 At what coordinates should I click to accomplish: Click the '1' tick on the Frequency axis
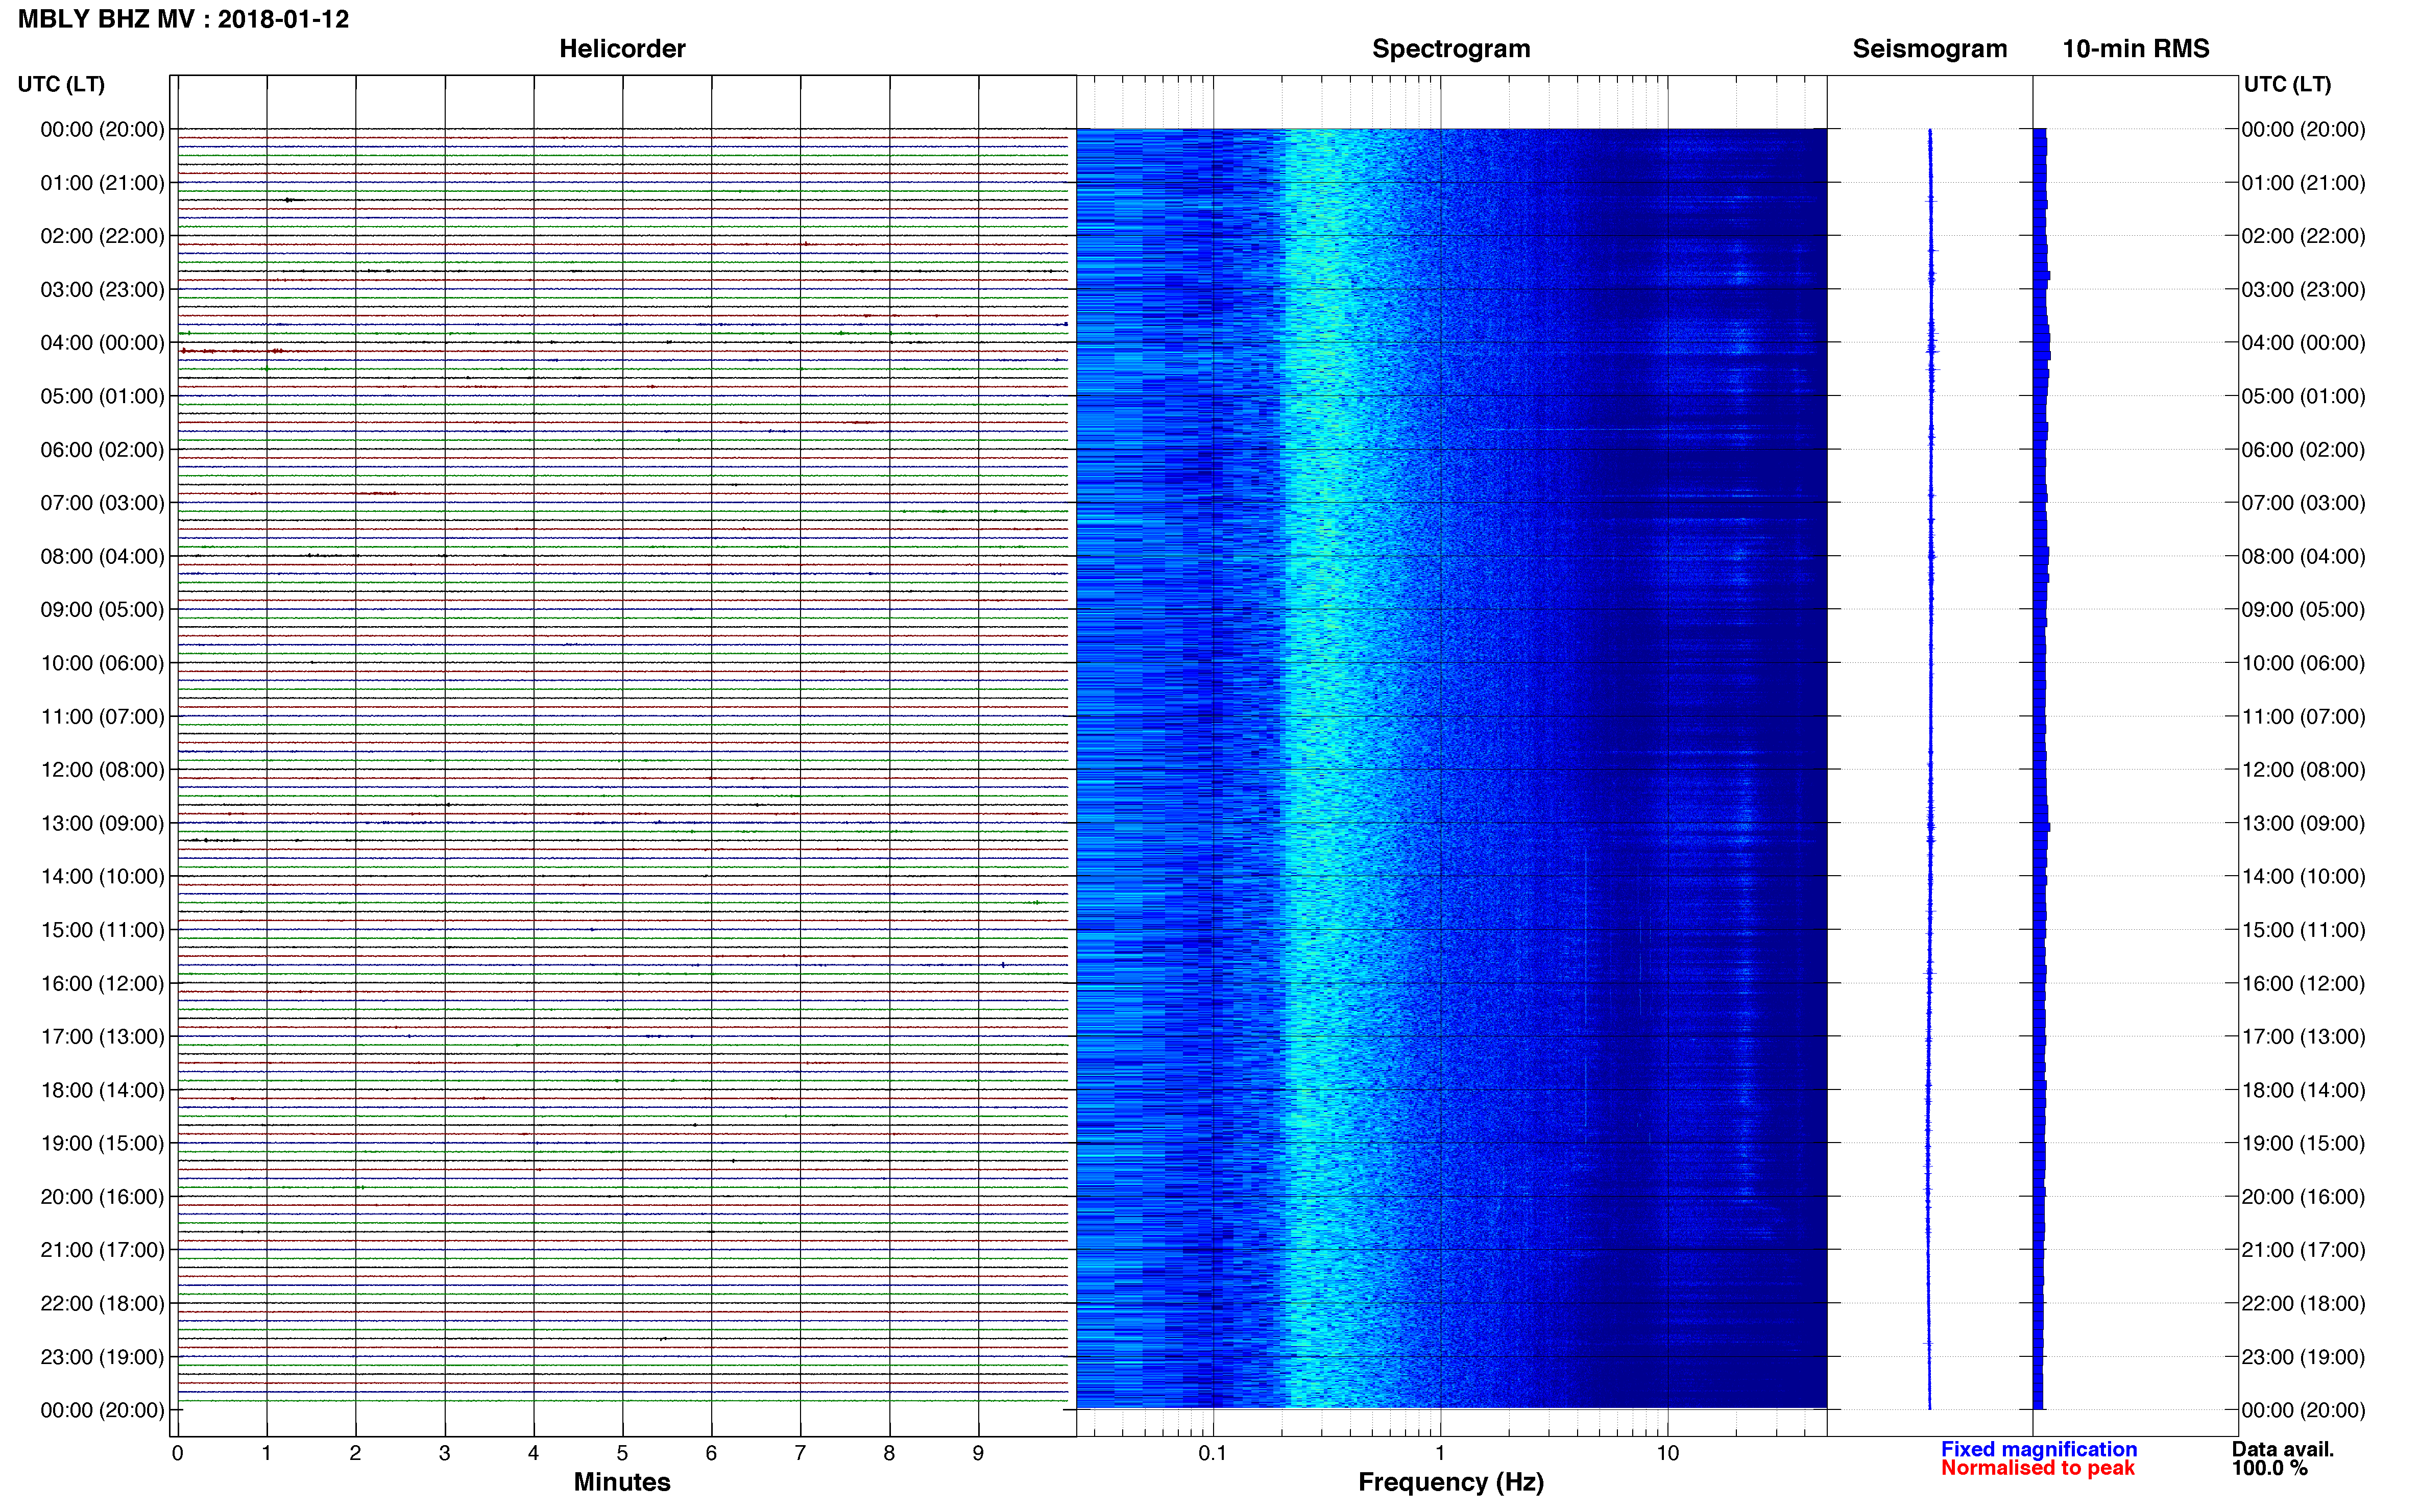(1440, 1453)
